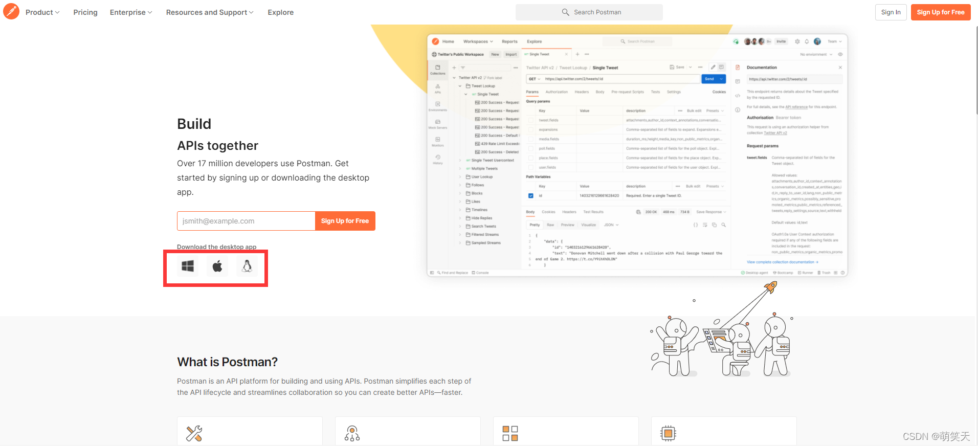The width and height of the screenshot is (978, 446).
Task: Download the Windows desktop app
Action: pos(188,266)
